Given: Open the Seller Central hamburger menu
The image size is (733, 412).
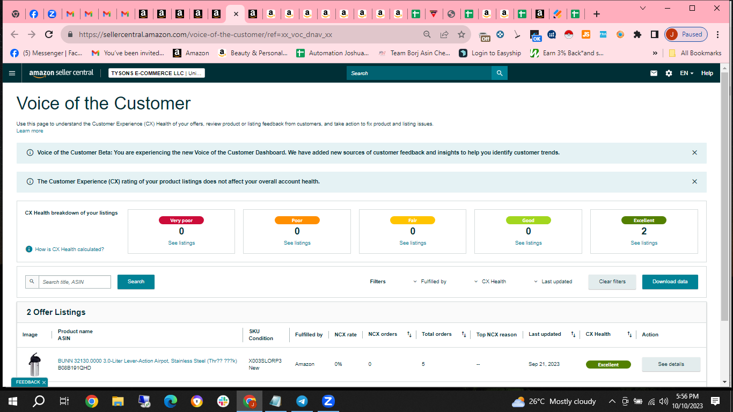Looking at the screenshot, I should pyautogui.click(x=12, y=73).
